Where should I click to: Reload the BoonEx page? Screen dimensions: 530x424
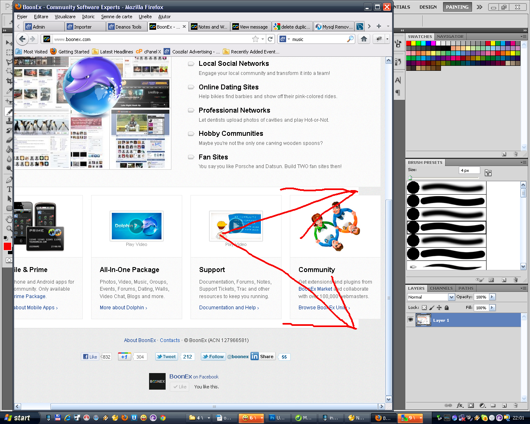[x=270, y=39]
